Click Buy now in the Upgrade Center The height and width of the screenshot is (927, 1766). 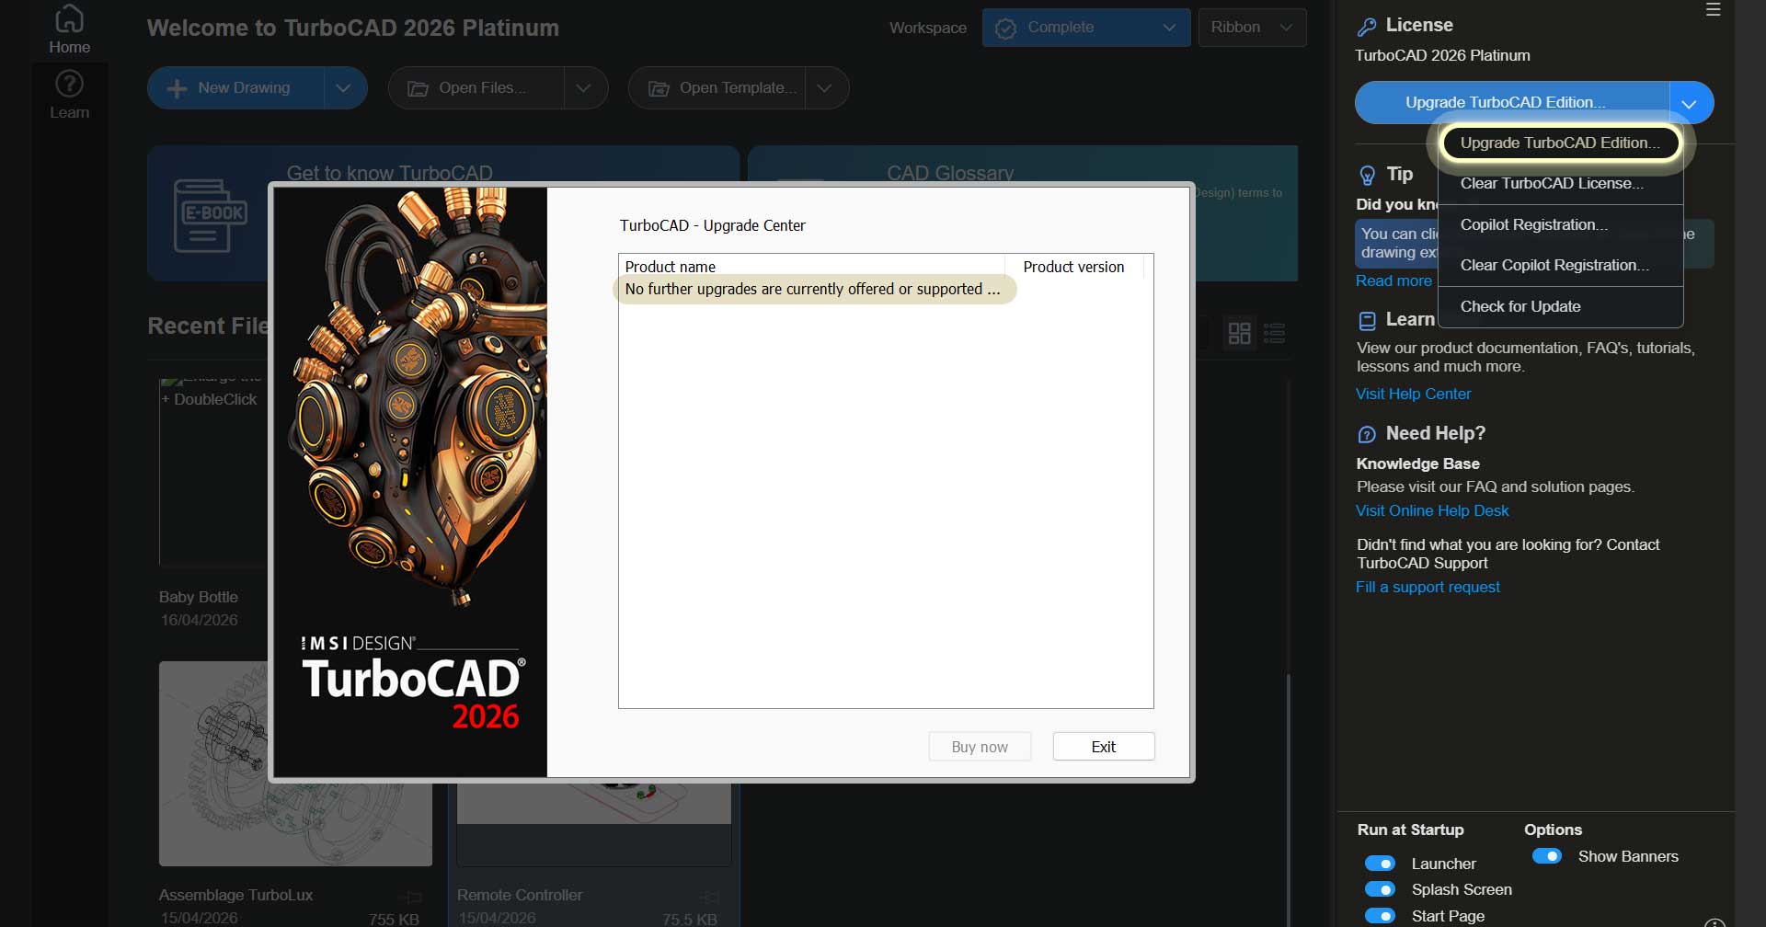[980, 747]
